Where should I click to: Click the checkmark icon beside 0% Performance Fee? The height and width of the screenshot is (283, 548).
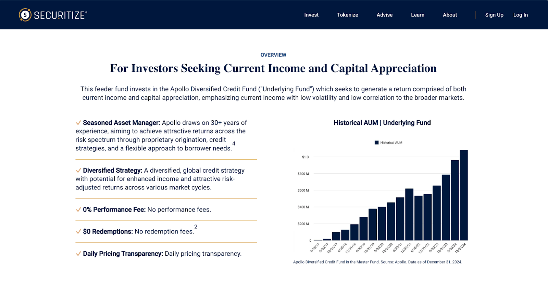[78, 210]
